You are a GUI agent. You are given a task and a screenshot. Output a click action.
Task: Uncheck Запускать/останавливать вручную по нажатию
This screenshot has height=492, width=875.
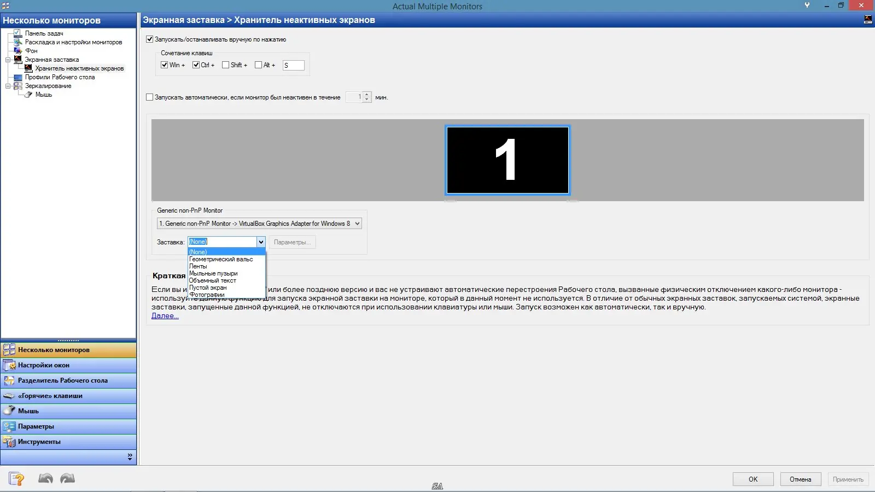(x=149, y=39)
